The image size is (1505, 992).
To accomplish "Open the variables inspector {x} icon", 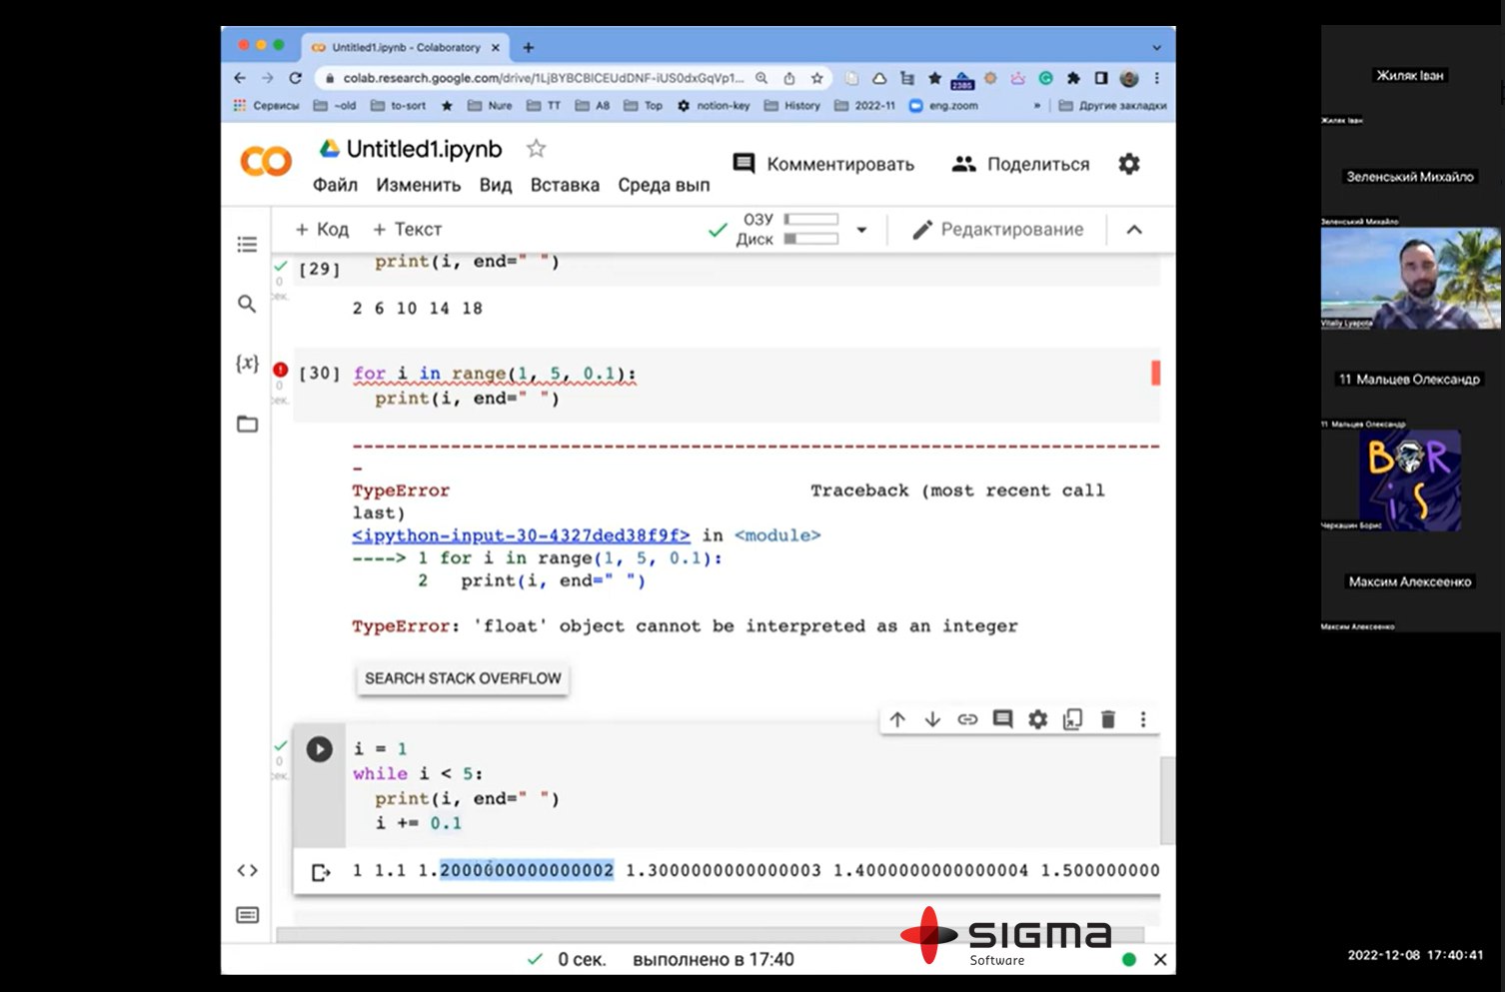I will pyautogui.click(x=247, y=364).
